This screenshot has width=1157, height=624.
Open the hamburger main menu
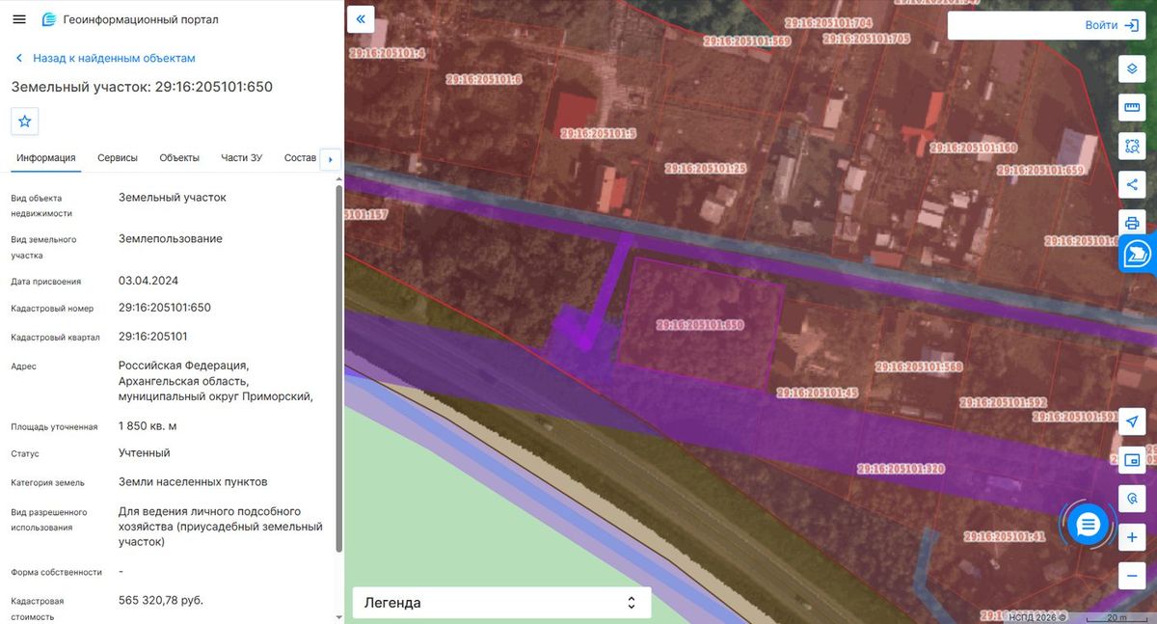click(18, 19)
